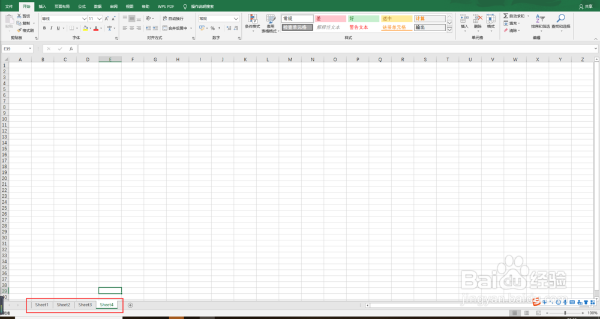The width and height of the screenshot is (600, 319).
Task: Open the font name dropdown
Action: (85, 19)
